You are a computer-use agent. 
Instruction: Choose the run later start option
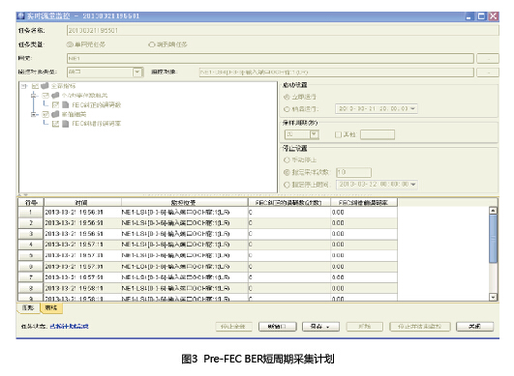pos(287,109)
